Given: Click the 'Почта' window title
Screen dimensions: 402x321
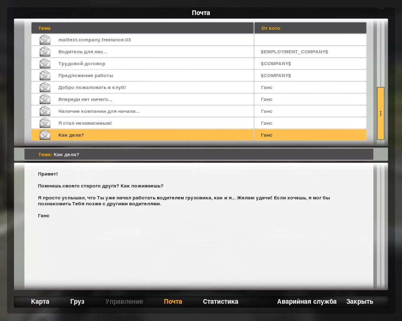Looking at the screenshot, I should [201, 13].
